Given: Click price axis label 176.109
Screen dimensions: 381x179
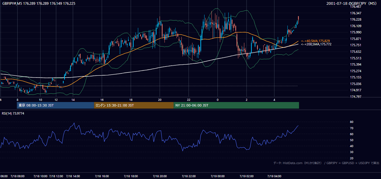Looking at the screenshot, I should [355, 26].
